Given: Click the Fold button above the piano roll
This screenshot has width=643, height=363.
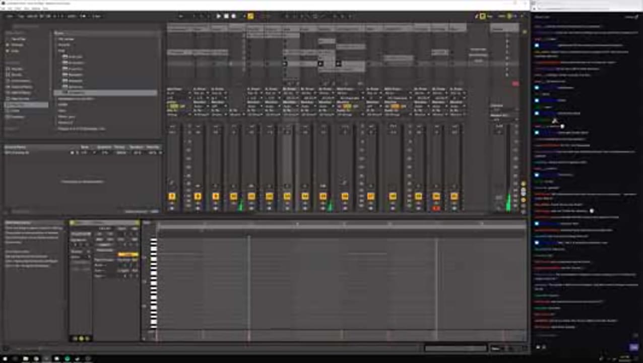Looking at the screenshot, I should 147,222.
